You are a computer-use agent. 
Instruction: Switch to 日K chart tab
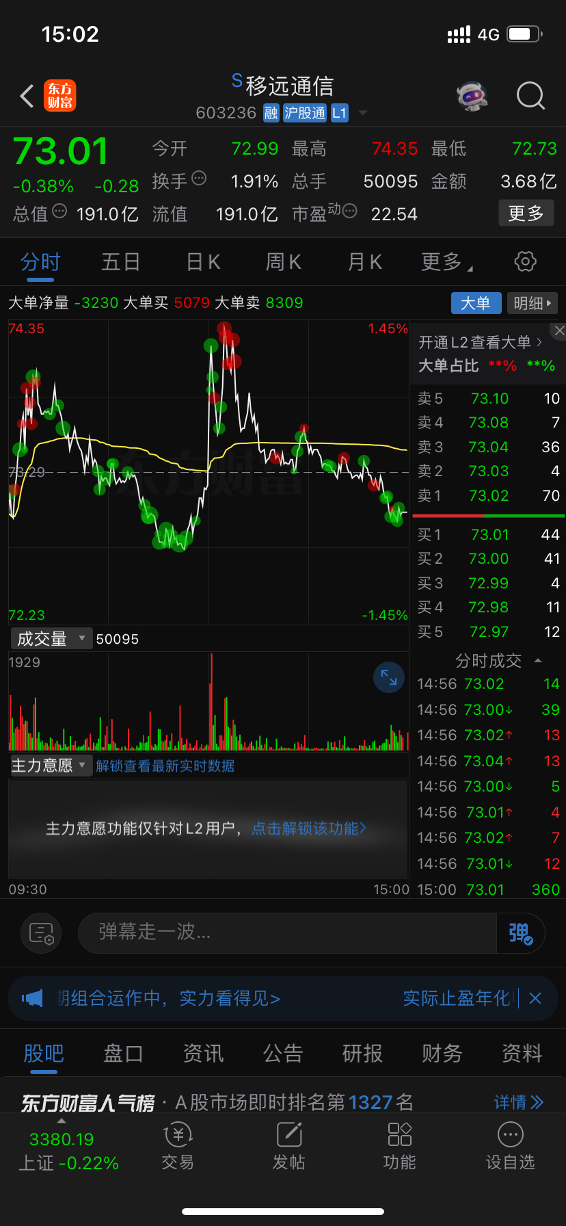203,262
